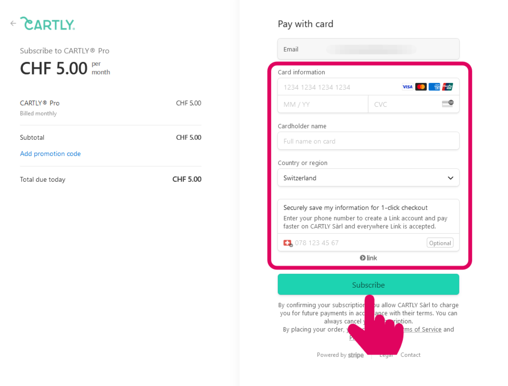This screenshot has height=386, width=508.
Task: Open the Contact footer link
Action: [411, 355]
